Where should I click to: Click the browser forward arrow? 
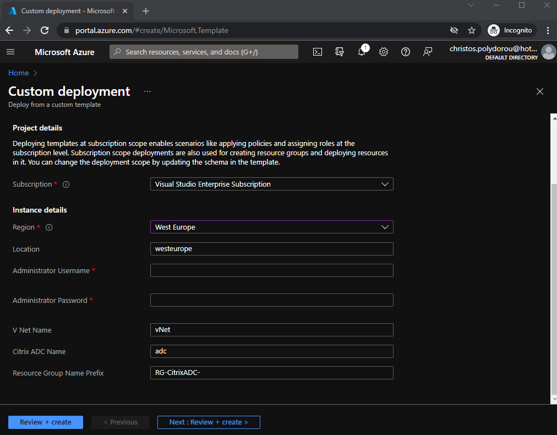(x=27, y=31)
